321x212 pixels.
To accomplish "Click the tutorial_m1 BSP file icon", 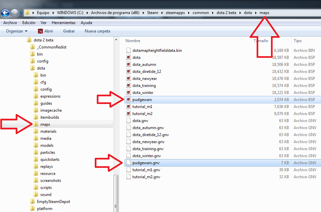I will point(128,107).
